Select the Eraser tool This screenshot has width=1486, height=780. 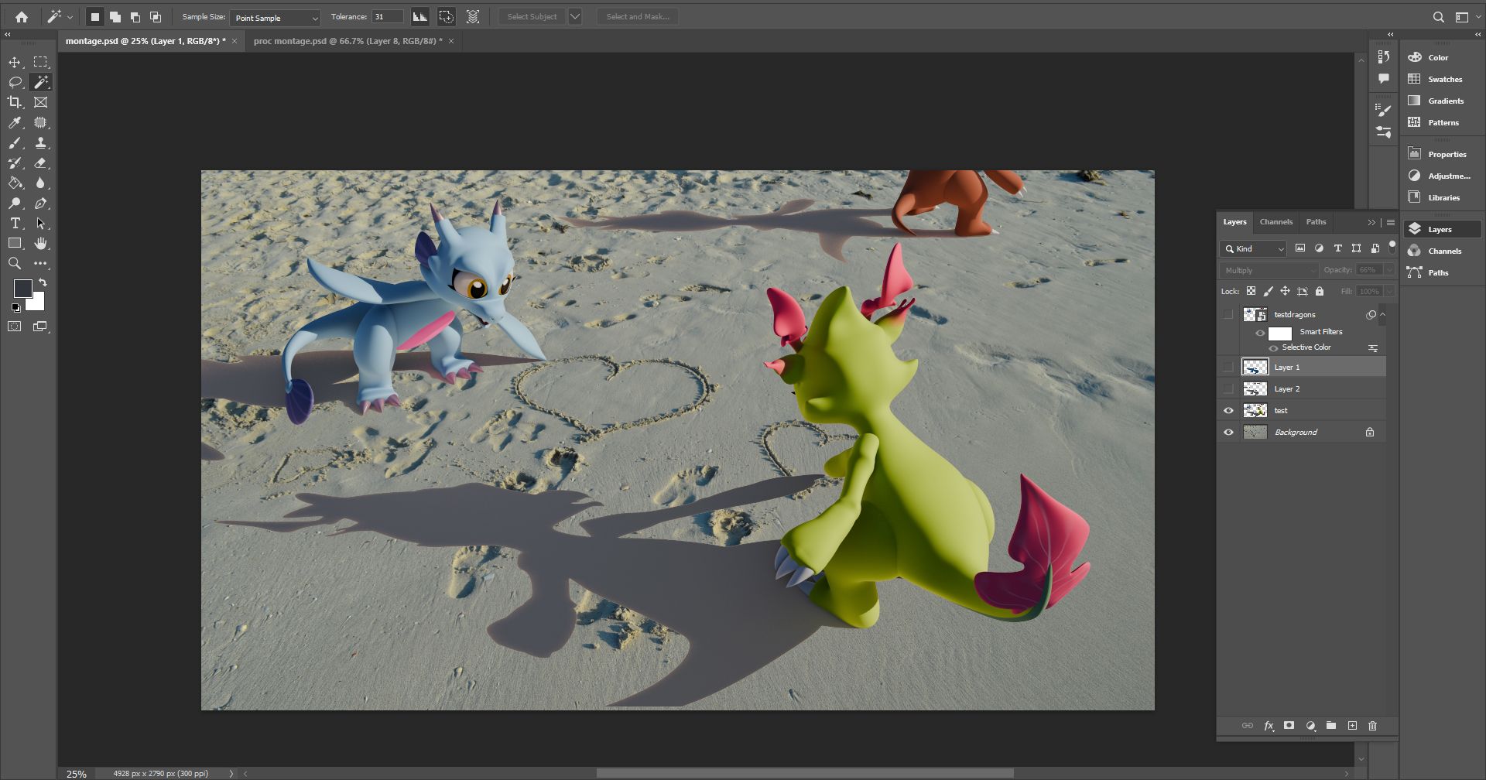(40, 163)
